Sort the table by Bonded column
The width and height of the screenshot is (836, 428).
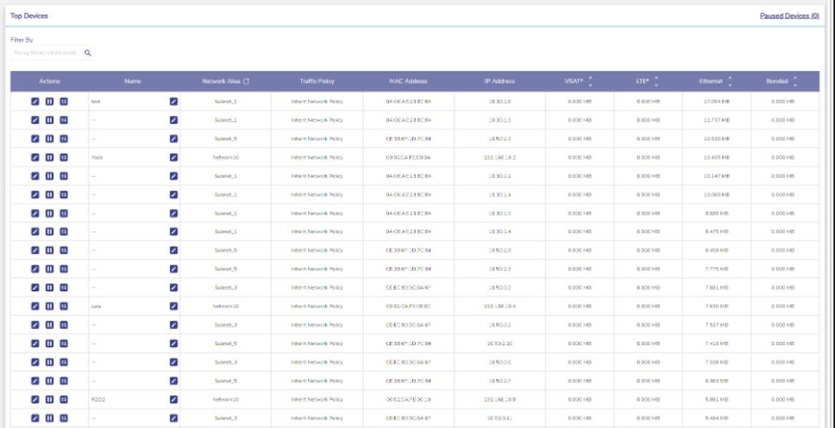795,81
